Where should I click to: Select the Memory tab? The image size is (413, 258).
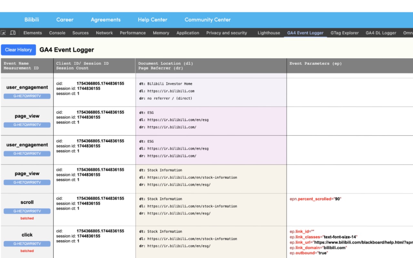pyautogui.click(x=161, y=33)
